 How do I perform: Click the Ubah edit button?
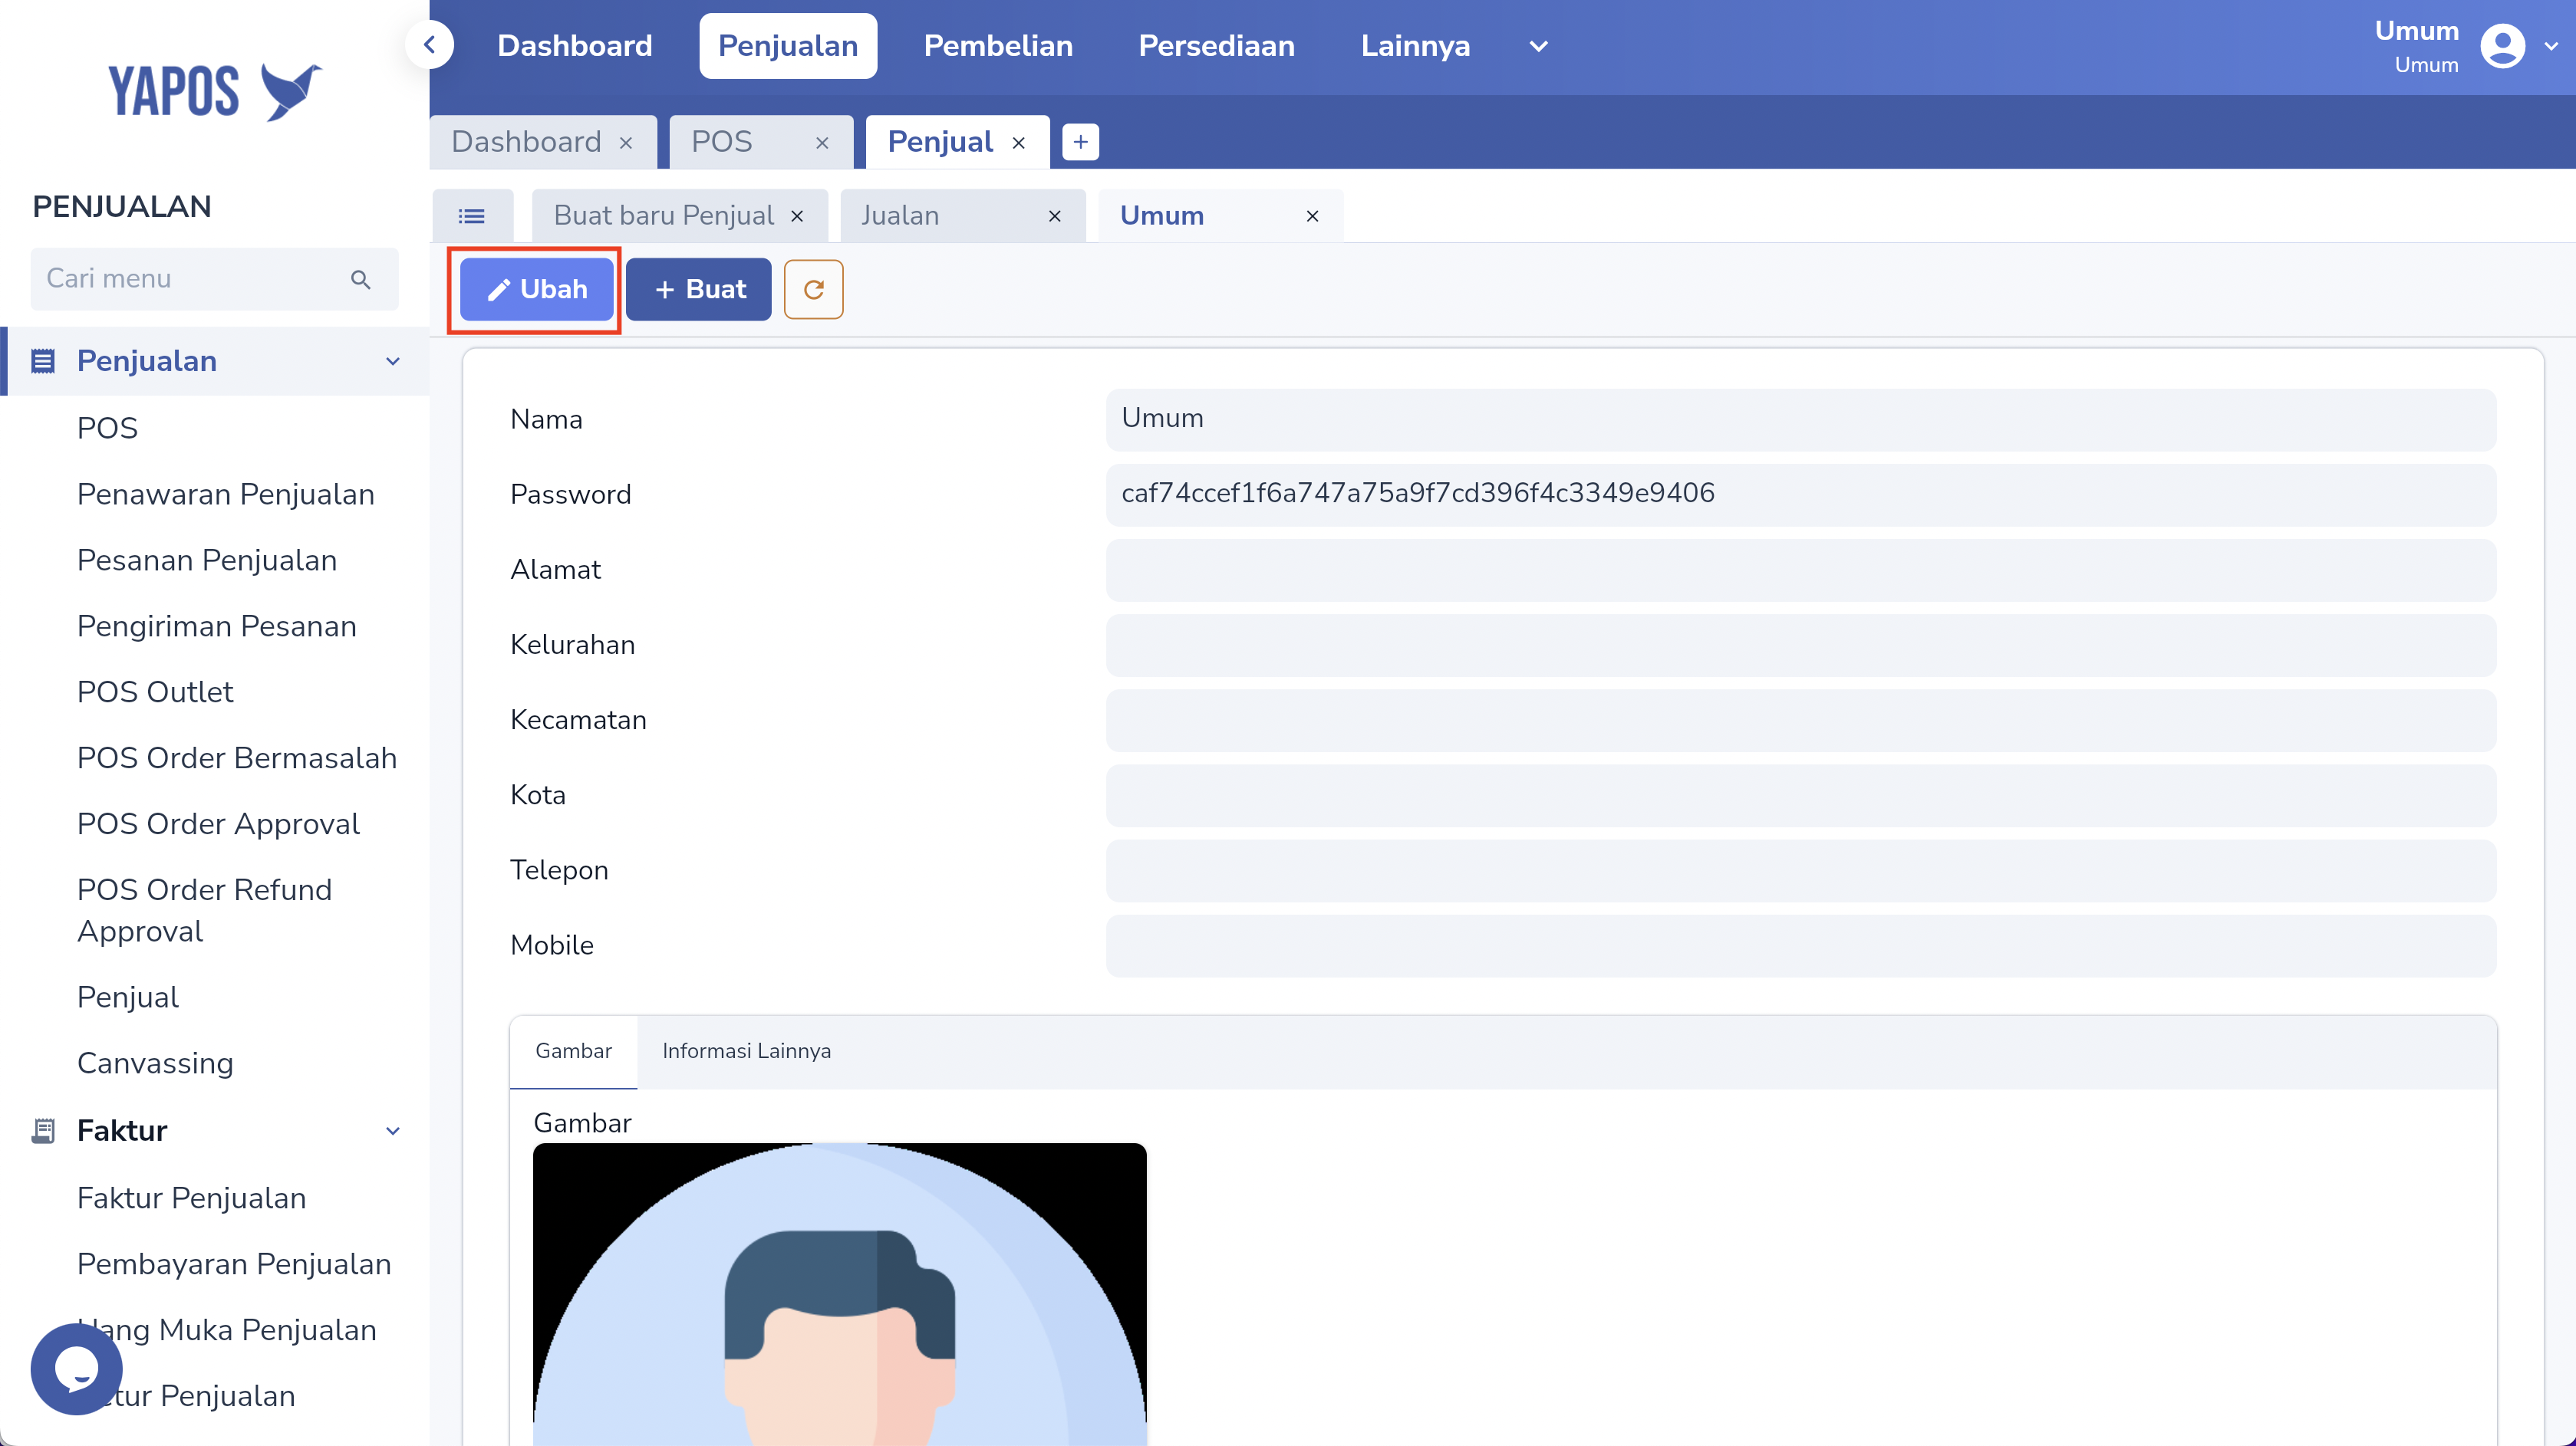coord(536,290)
